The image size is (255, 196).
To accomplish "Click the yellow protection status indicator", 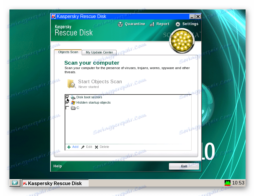I will tap(182, 41).
